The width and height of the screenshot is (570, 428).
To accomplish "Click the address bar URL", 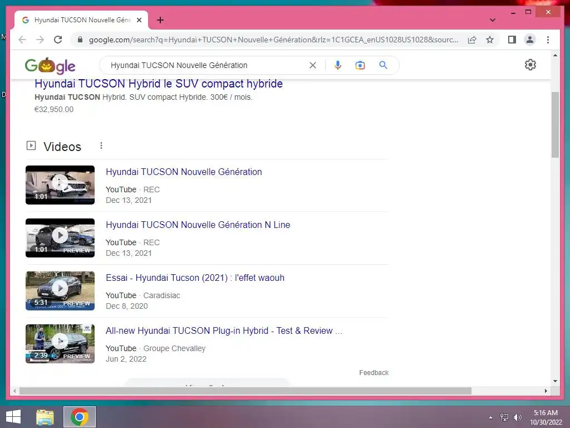I will click(x=273, y=40).
